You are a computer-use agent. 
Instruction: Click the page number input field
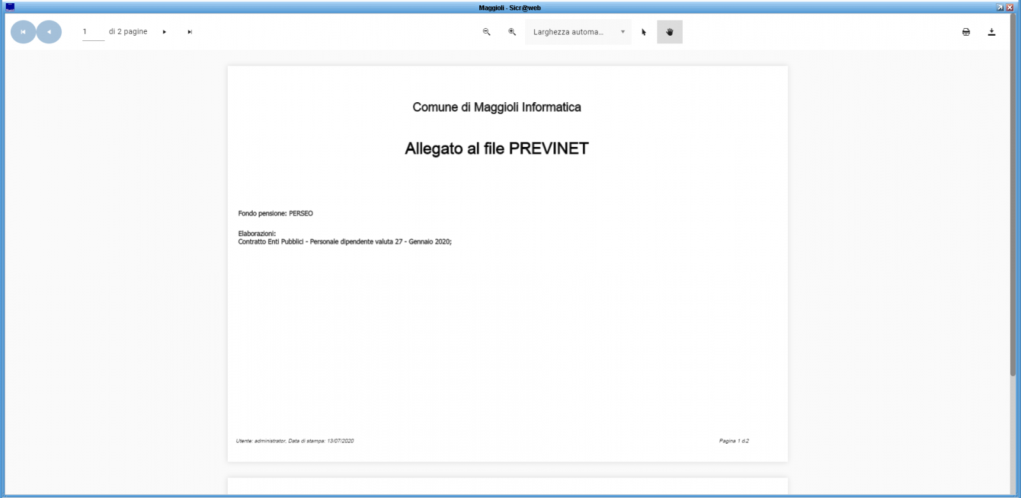(93, 32)
